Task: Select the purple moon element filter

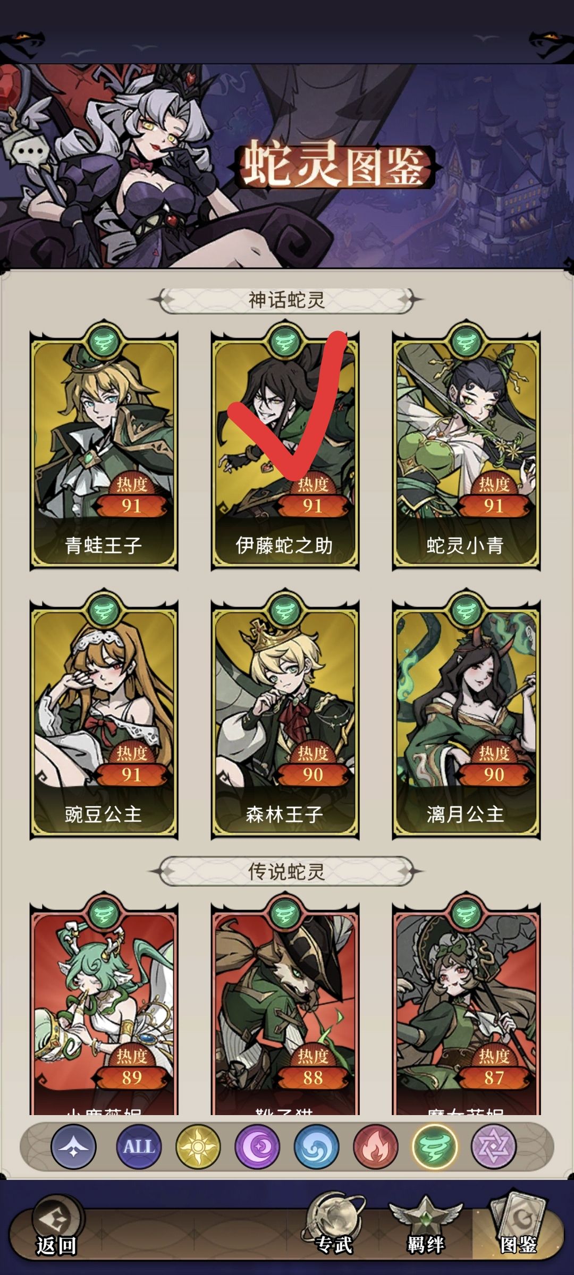Action: coord(257,1146)
